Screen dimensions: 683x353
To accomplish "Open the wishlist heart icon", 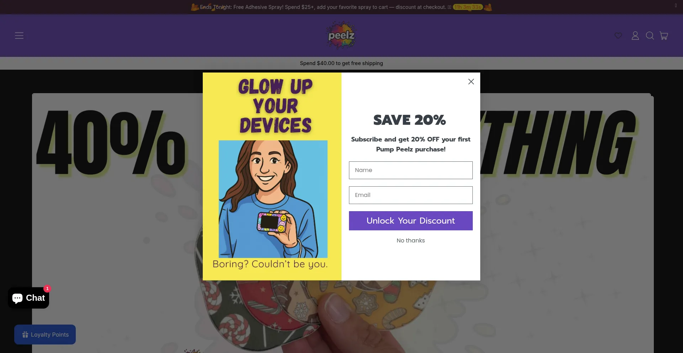I will point(618,36).
